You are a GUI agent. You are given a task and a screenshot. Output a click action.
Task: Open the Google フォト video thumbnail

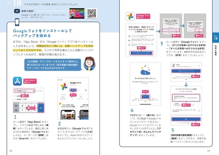coord(77,13)
